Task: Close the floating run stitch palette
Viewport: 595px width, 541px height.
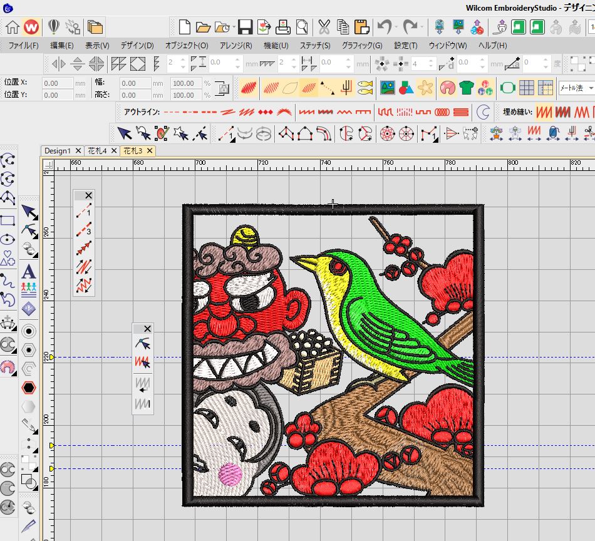Action: click(88, 195)
